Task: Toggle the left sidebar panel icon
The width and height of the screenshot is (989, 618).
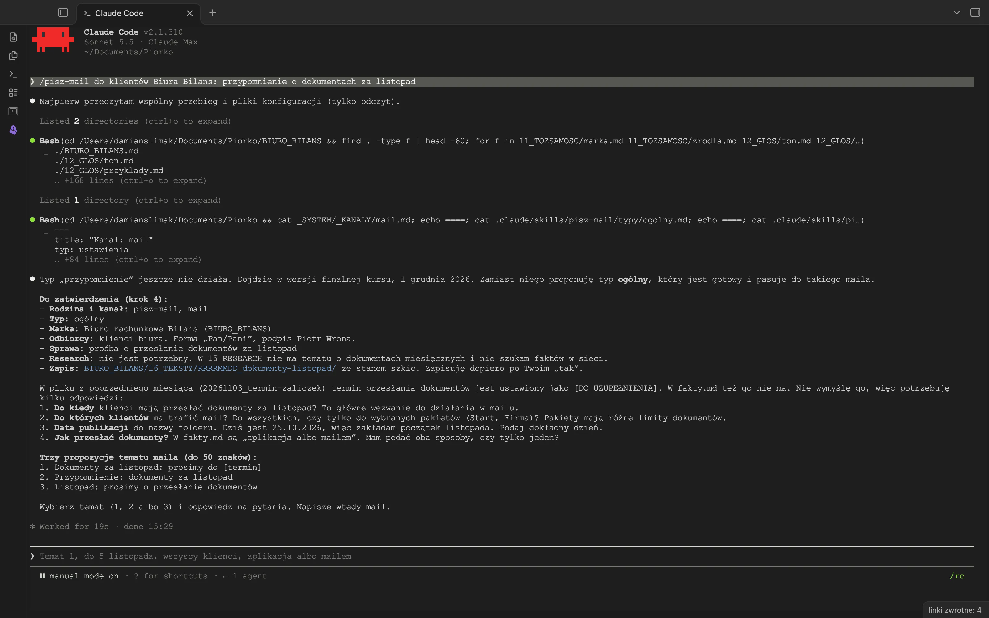Action: click(63, 13)
